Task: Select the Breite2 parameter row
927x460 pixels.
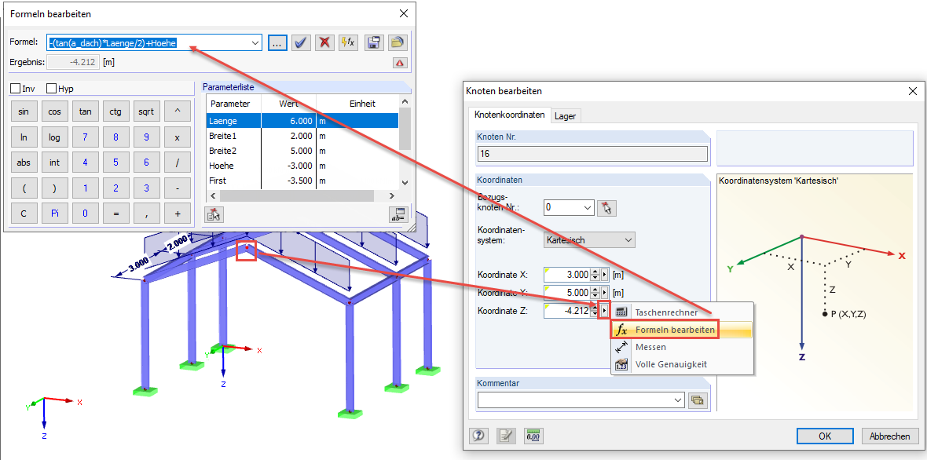Action: tap(302, 151)
